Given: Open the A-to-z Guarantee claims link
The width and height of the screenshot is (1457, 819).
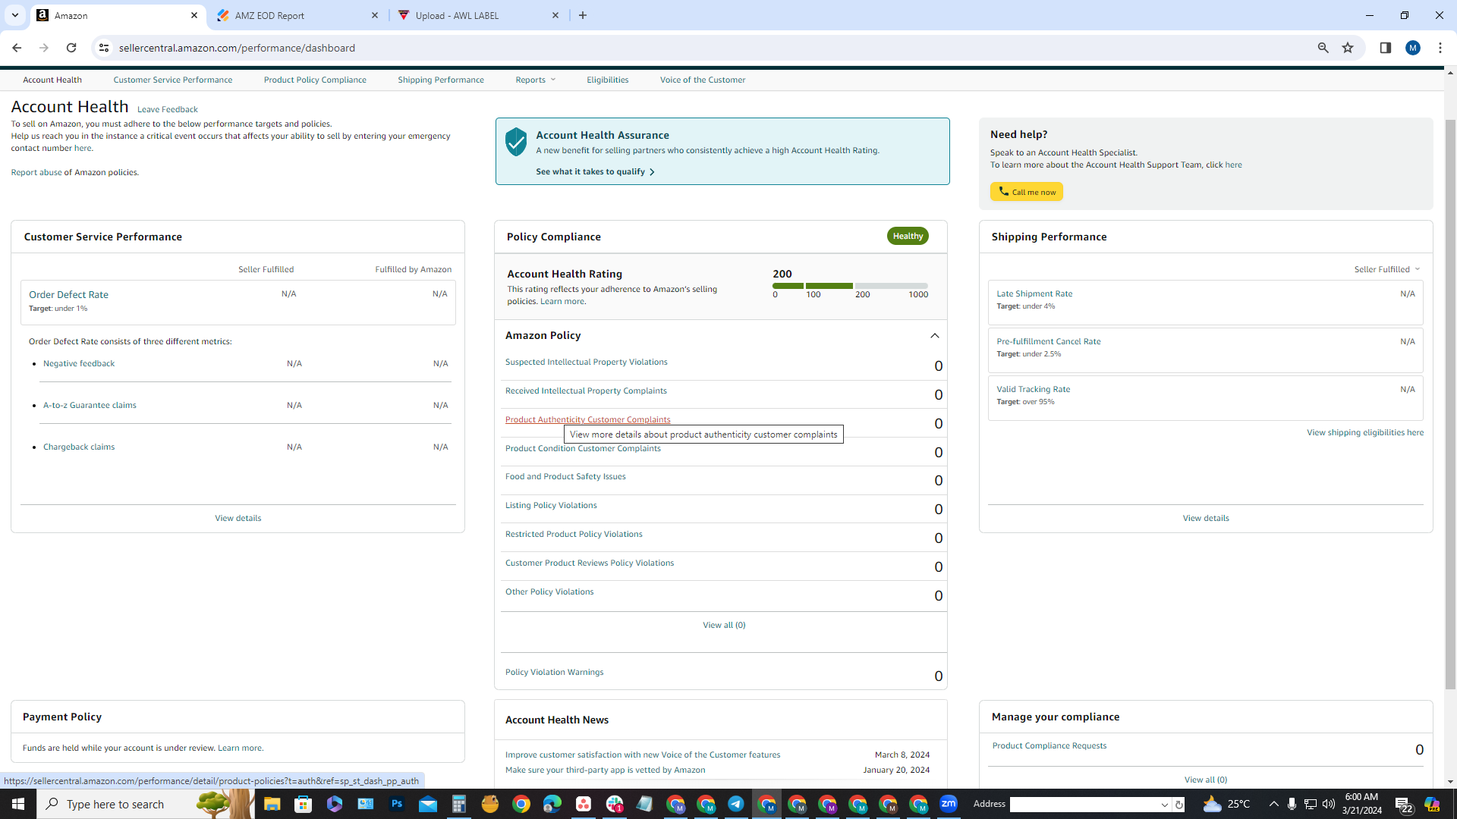Looking at the screenshot, I should click(90, 405).
